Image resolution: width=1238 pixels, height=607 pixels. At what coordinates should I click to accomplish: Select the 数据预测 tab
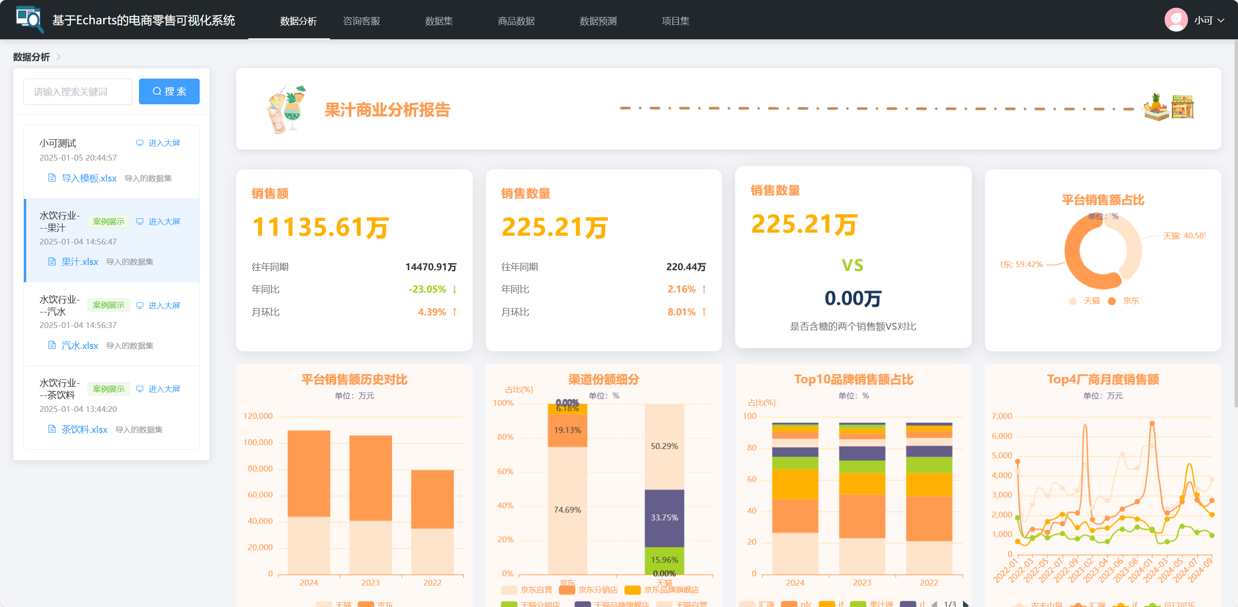598,21
